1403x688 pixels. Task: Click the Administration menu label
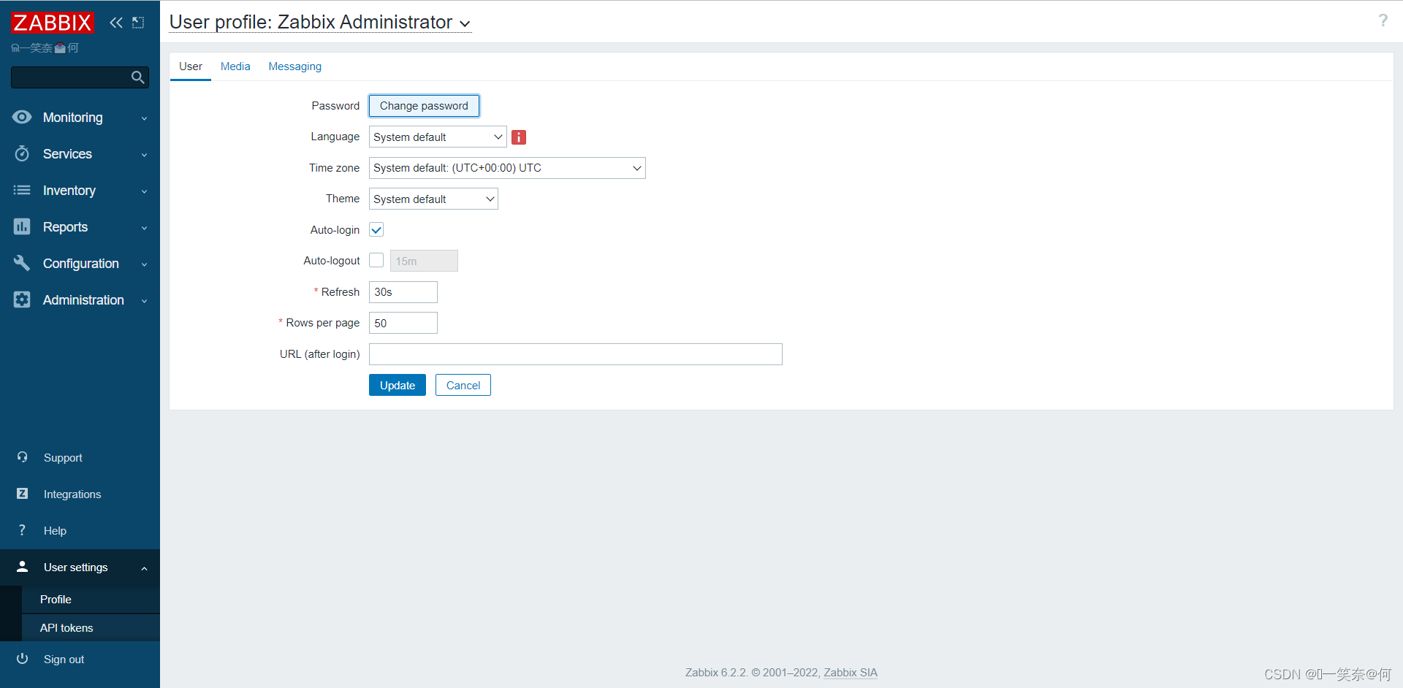[83, 300]
